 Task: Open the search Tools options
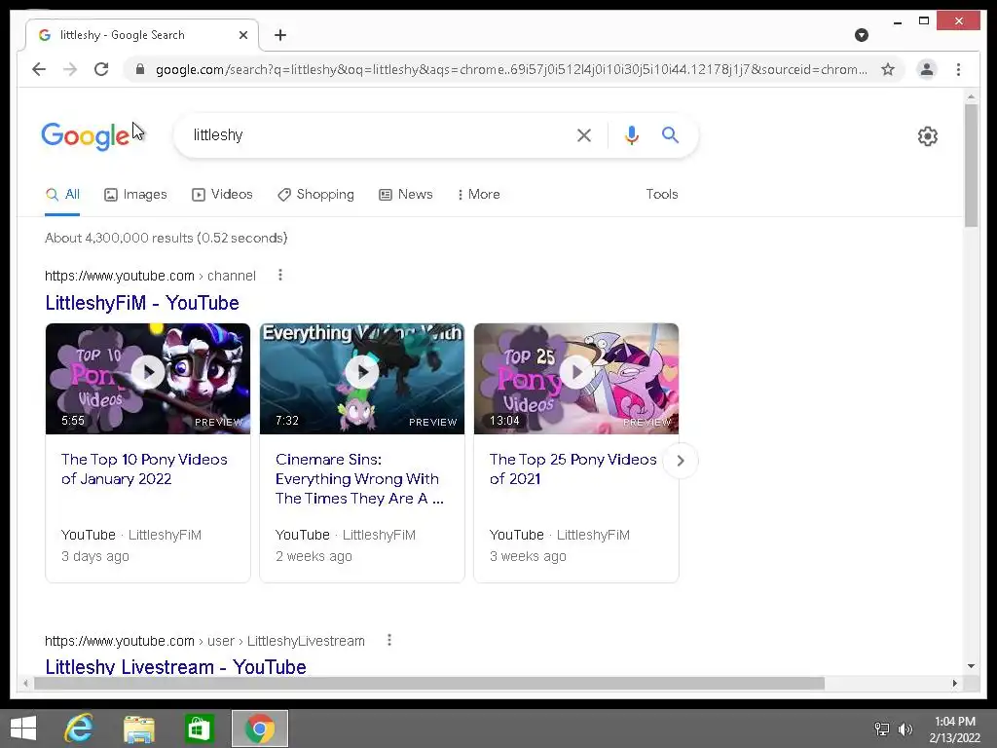[662, 195]
